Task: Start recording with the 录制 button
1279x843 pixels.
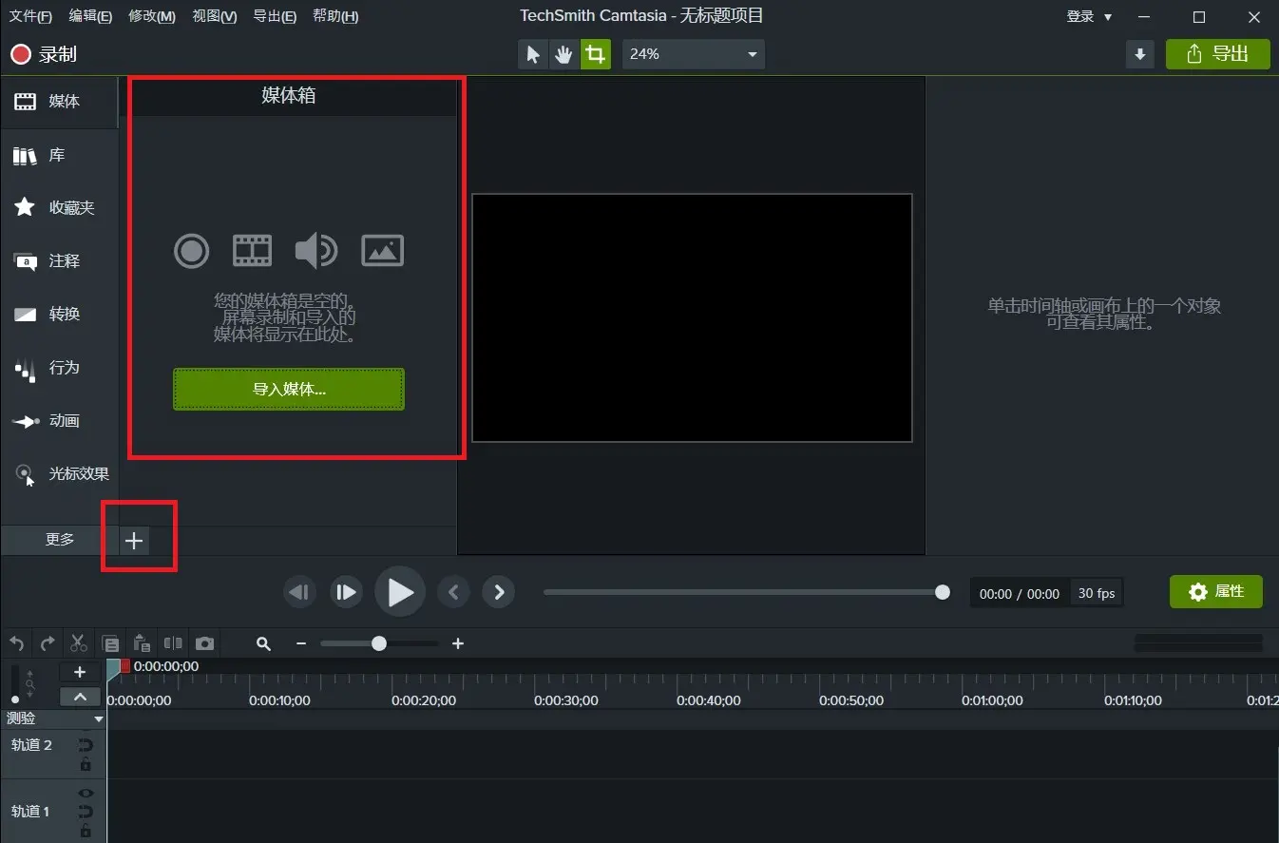Action: click(44, 54)
